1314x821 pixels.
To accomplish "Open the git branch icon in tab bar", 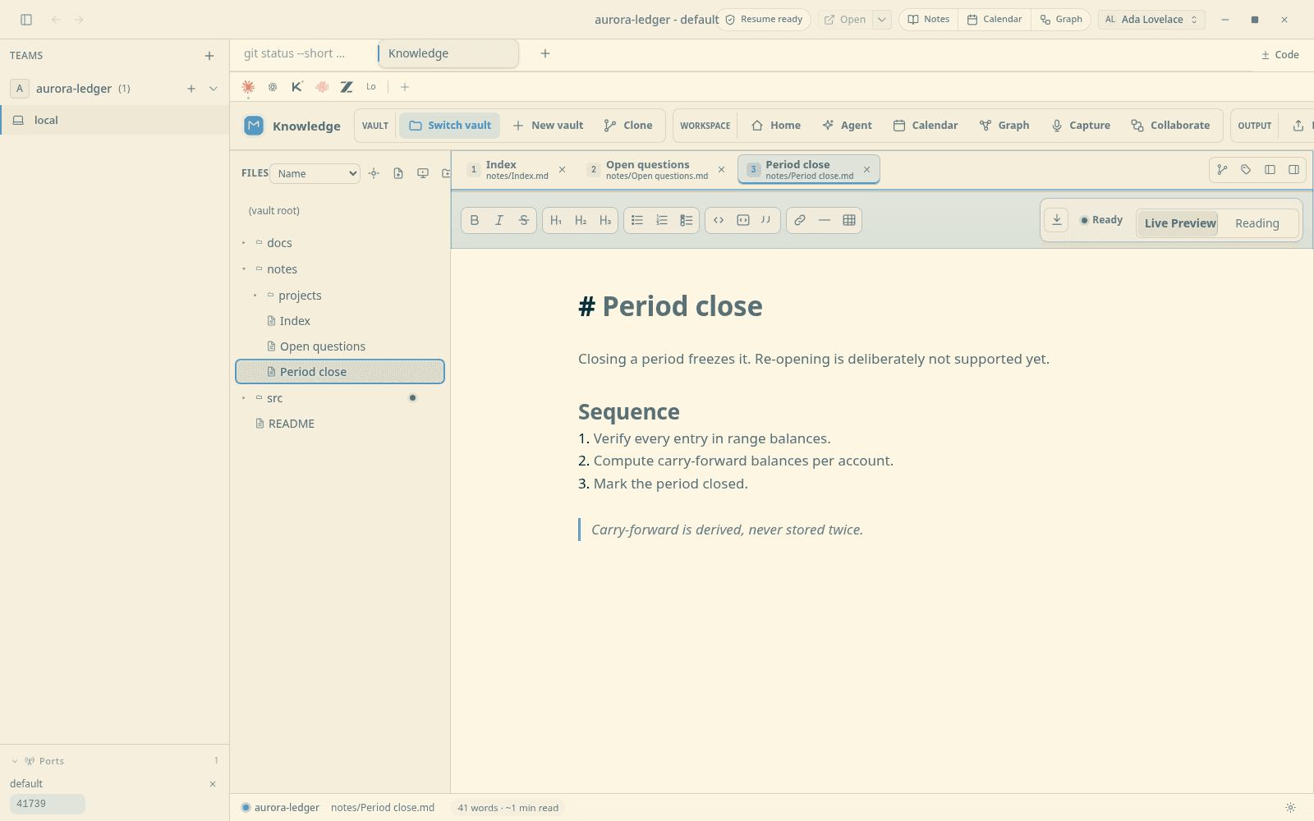I will [1222, 170].
